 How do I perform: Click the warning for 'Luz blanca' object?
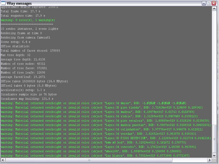click(x=95, y=156)
